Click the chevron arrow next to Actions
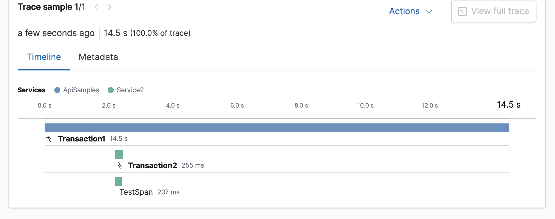This screenshot has width=555, height=219. coord(428,11)
